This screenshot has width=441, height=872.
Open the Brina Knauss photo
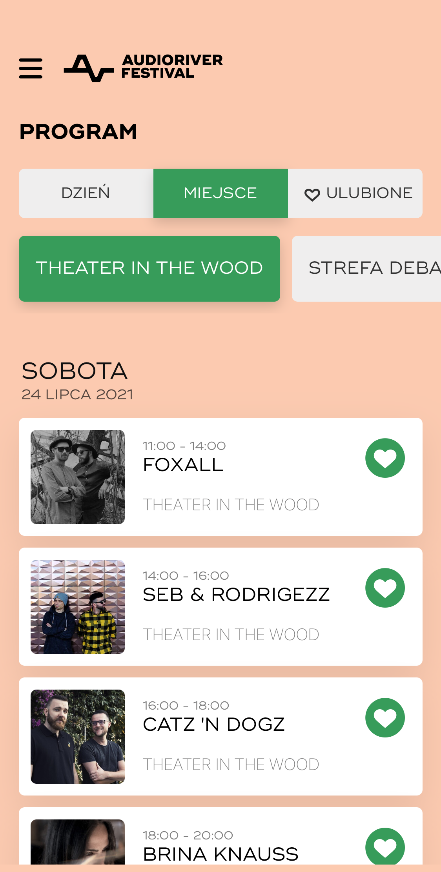(78, 842)
